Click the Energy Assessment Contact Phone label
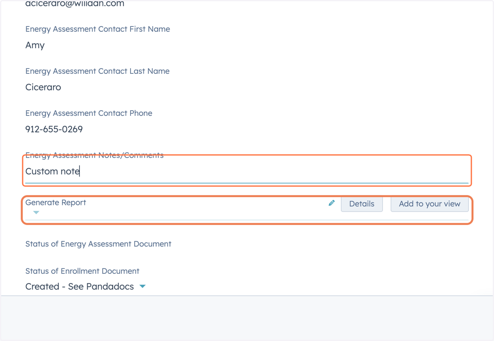This screenshot has height=341, width=494. pyautogui.click(x=89, y=113)
